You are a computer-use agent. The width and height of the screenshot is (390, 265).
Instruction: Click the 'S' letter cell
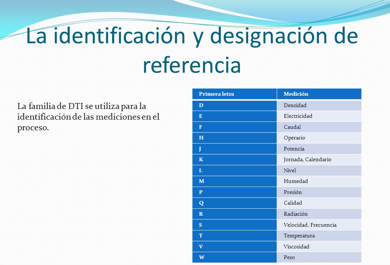(234, 225)
